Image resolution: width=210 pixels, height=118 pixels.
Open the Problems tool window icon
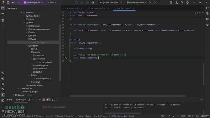tap(3, 106)
